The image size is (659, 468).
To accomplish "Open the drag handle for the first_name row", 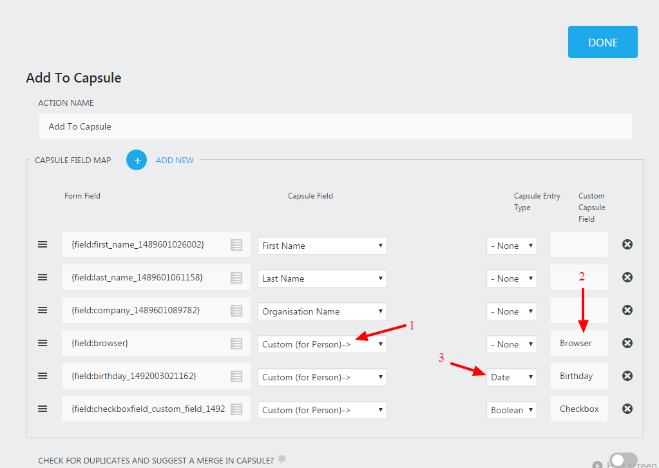I will tap(43, 244).
